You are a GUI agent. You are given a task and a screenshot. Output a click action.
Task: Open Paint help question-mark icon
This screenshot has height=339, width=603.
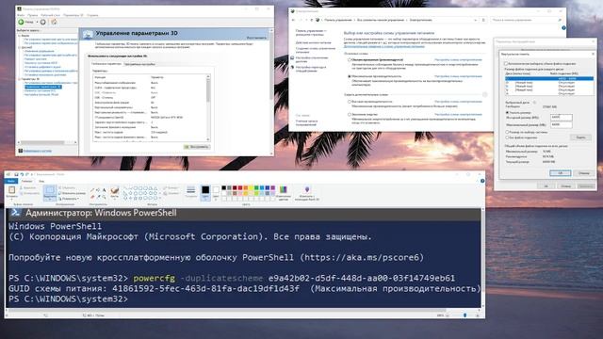(x=482, y=181)
